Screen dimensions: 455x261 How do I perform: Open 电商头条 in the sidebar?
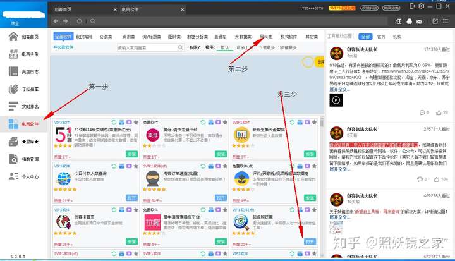[x=23, y=54]
